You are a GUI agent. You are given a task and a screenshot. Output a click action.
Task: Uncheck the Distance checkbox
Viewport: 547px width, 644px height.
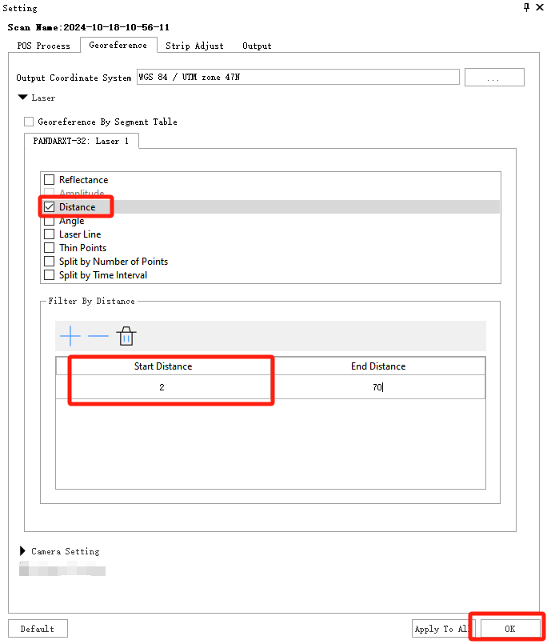coord(50,207)
